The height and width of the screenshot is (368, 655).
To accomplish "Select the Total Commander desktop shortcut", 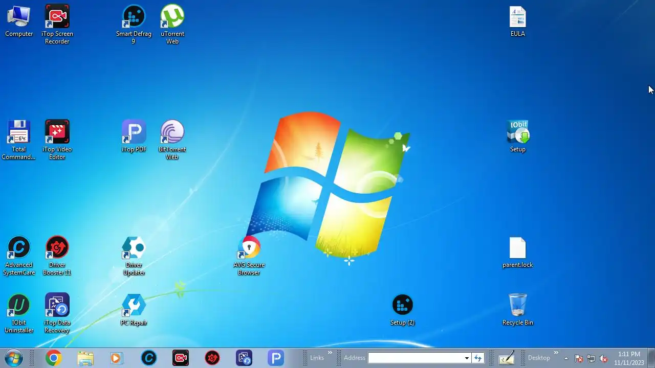I will pos(19,140).
